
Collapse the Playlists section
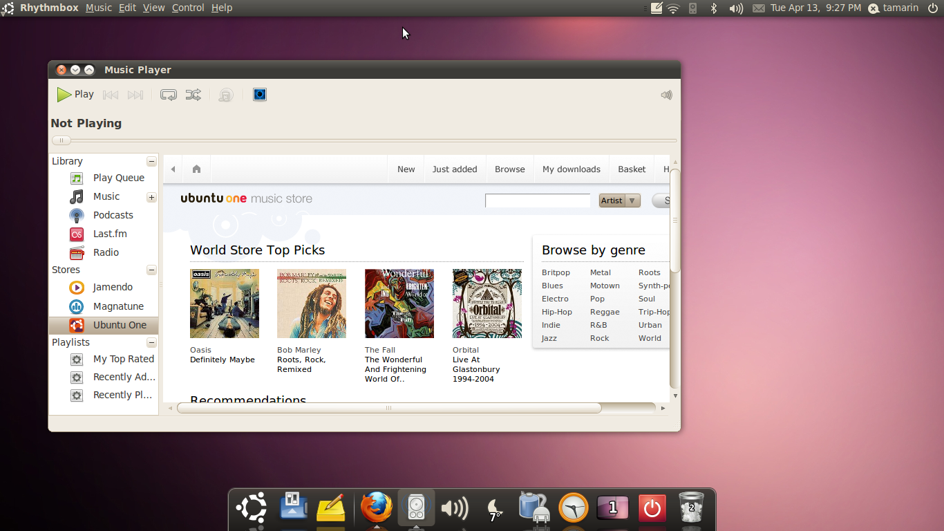[151, 342]
